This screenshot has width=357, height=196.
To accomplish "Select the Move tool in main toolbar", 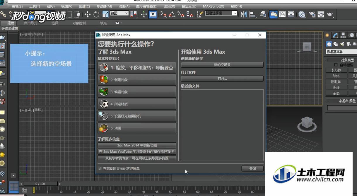I will 87,14.
